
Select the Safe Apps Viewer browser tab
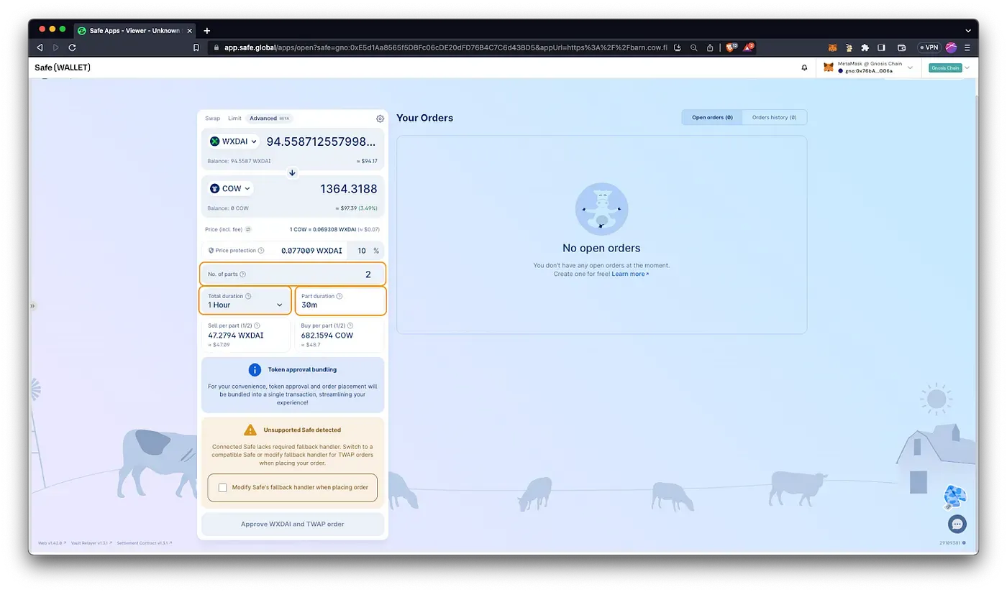point(133,31)
